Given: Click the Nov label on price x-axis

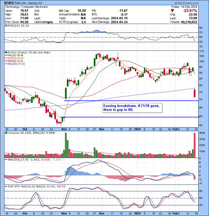Looking at the screenshot, I should pos(64,129).
